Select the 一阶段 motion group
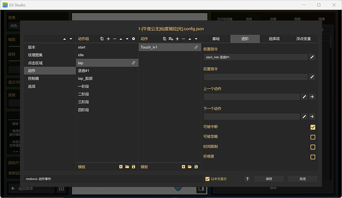Viewport: 342px width, 198px height. (x=107, y=86)
